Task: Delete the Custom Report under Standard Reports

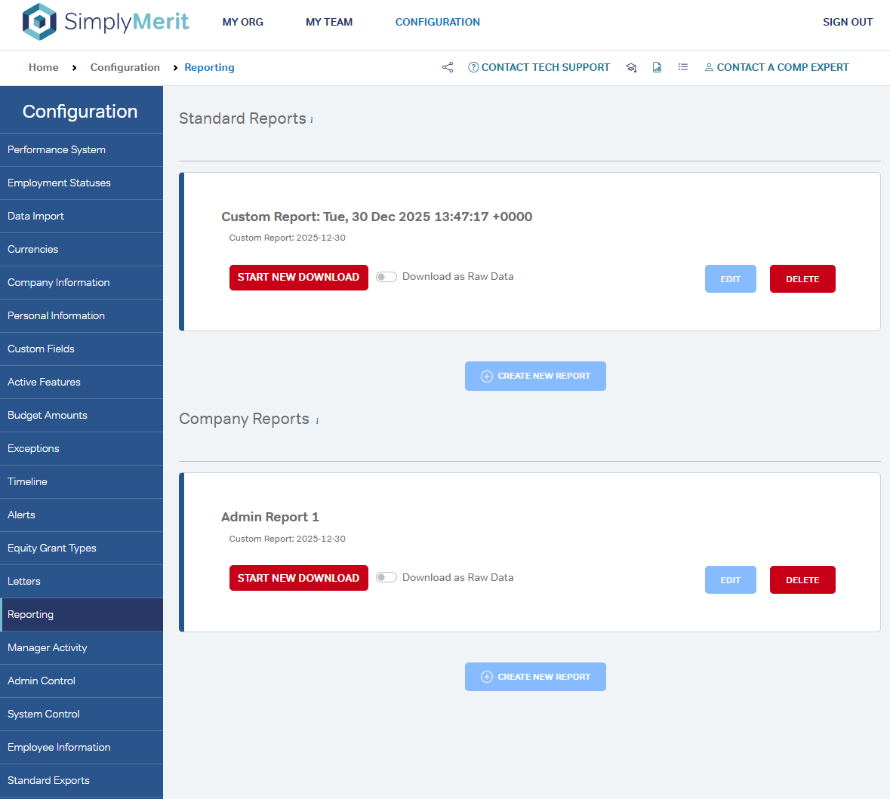Action: [802, 279]
